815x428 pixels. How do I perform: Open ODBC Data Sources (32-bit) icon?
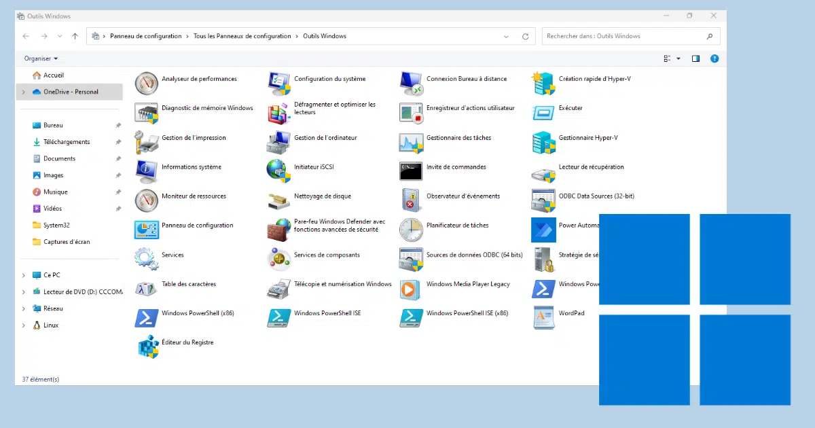(x=543, y=200)
